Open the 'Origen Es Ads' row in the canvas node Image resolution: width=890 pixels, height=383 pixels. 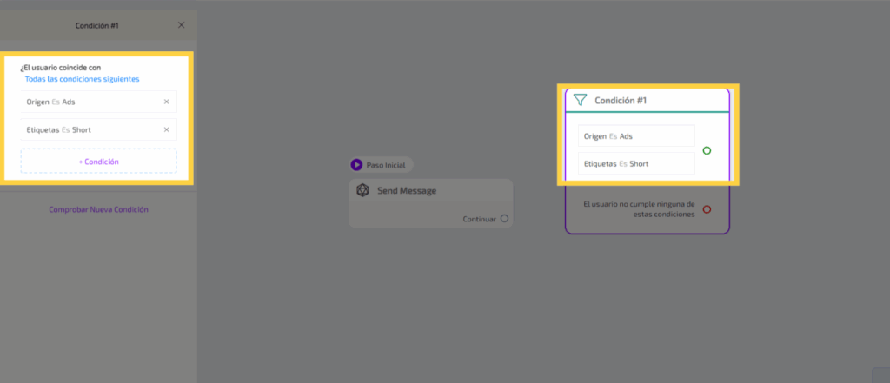pos(636,136)
